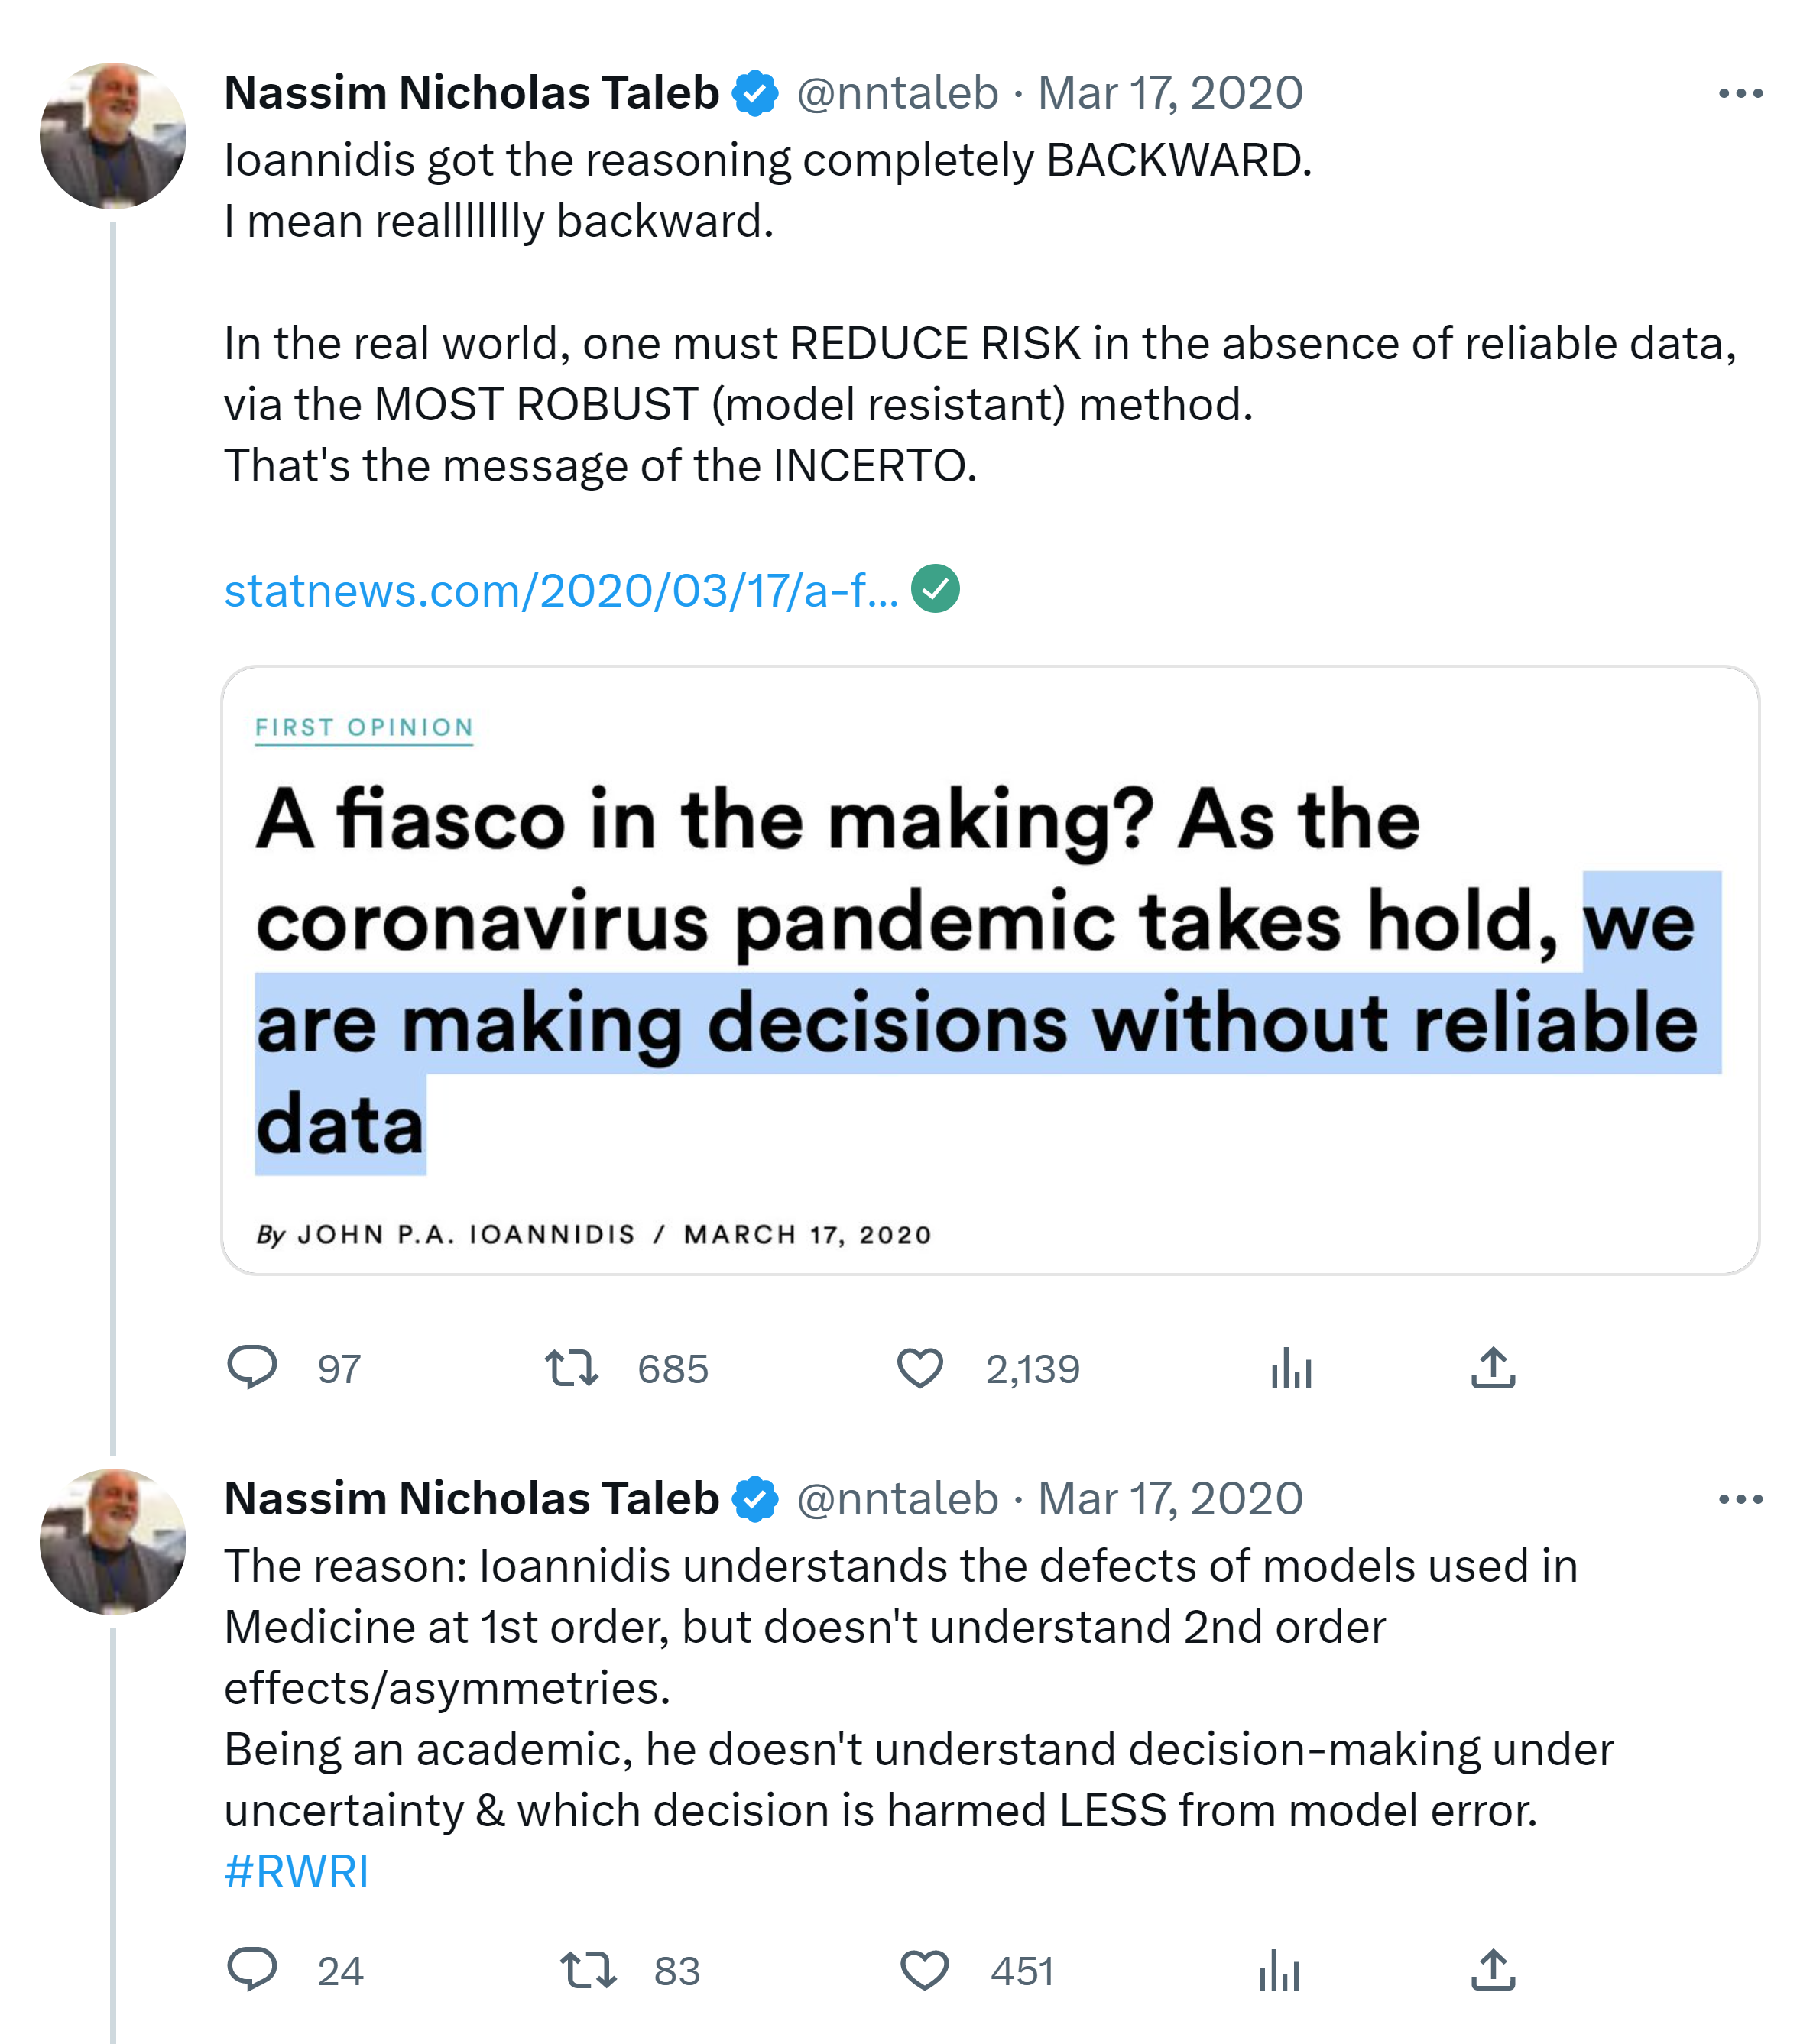The height and width of the screenshot is (2044, 1813).
Task: Click Taleb's avatar on the second tweet
Action: [113, 1541]
